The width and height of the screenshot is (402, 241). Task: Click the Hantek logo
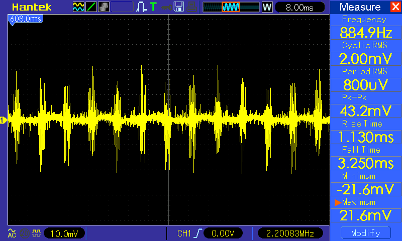(32, 7)
